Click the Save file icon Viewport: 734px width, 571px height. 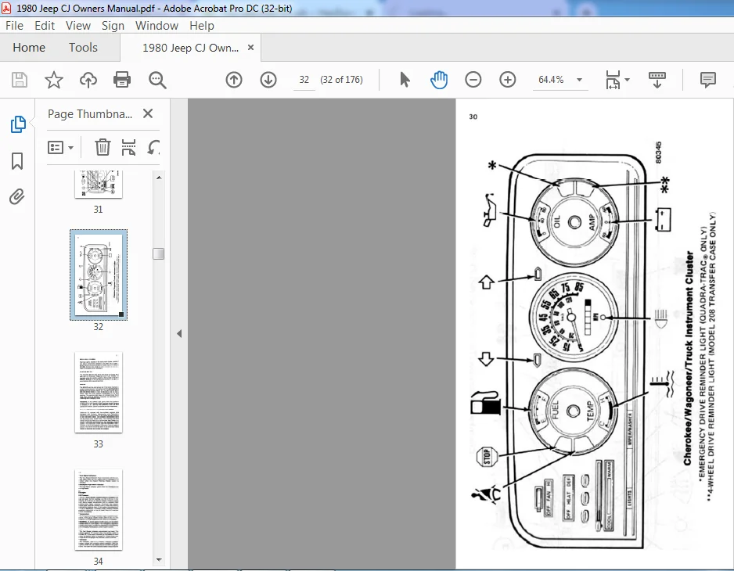tap(20, 80)
